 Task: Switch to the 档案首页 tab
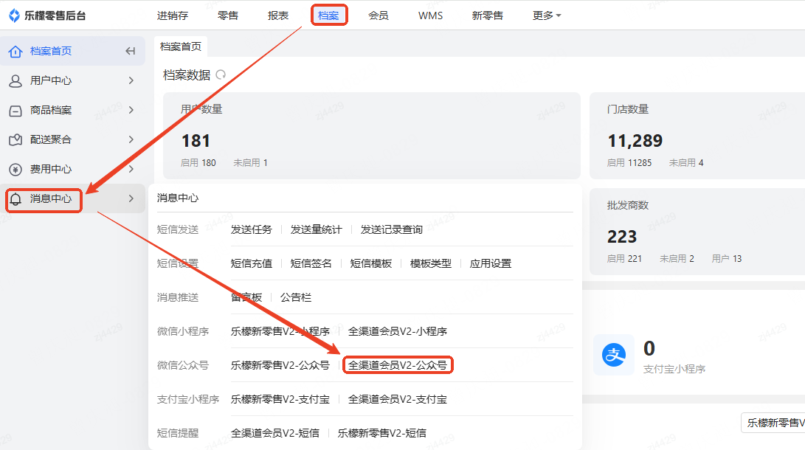tap(181, 46)
